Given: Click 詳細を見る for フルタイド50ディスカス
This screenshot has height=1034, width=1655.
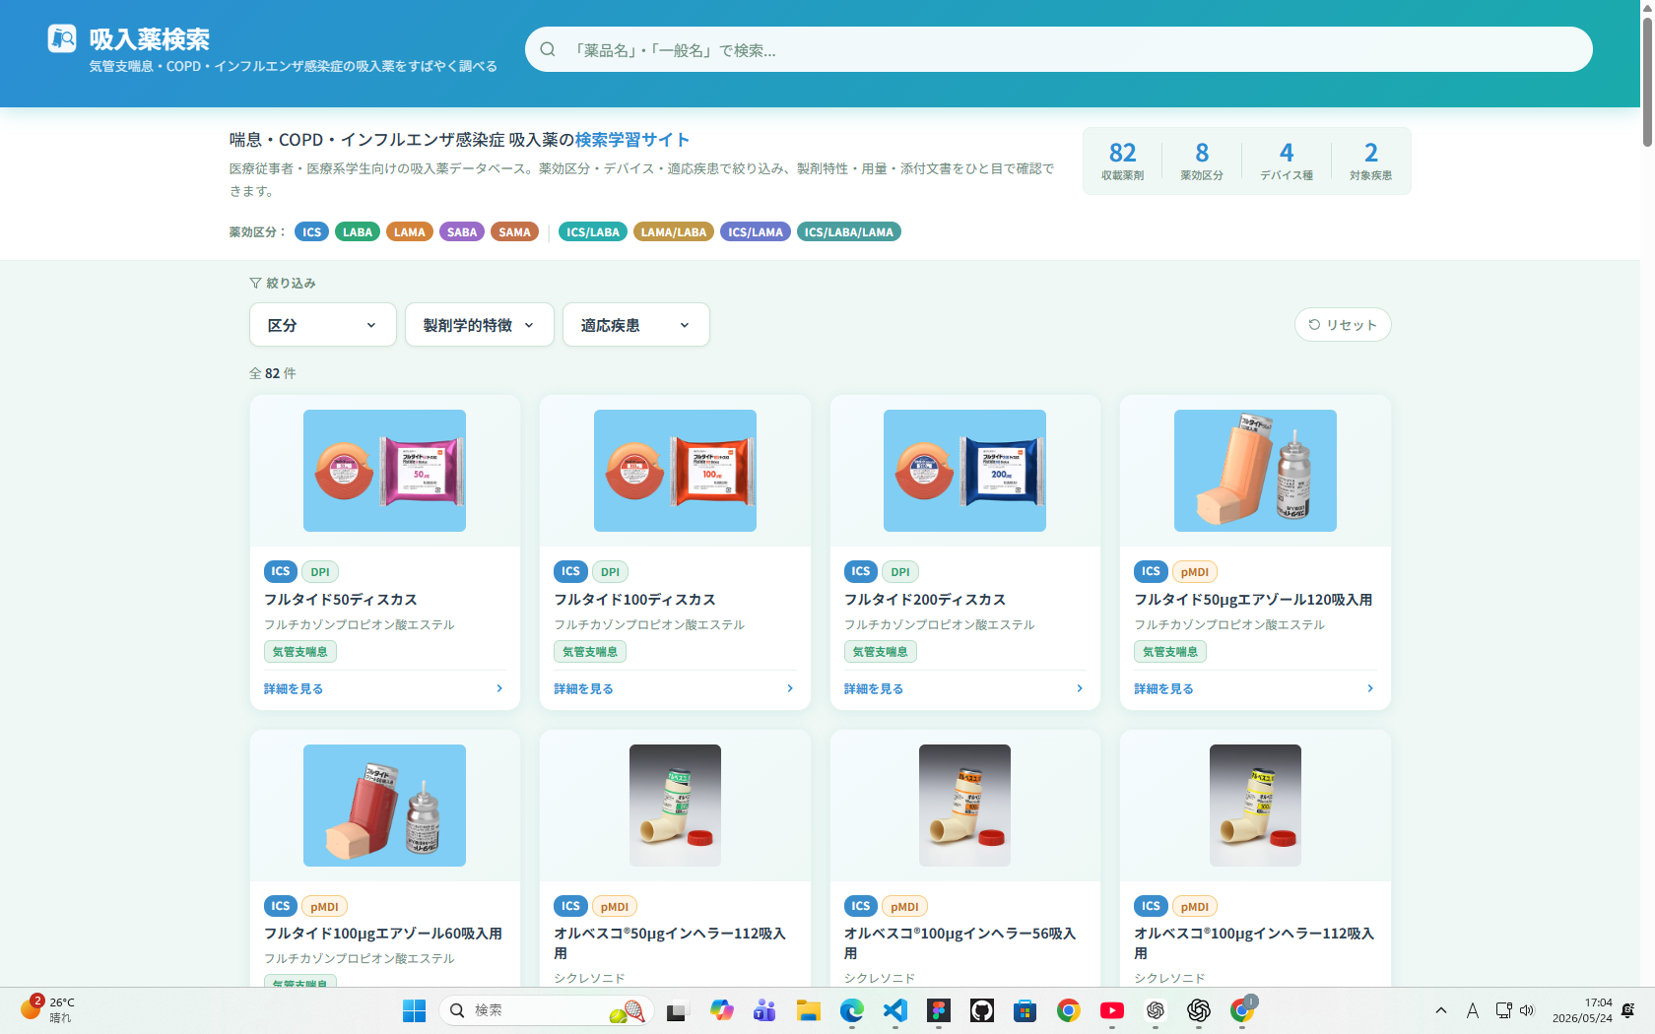Looking at the screenshot, I should 294,688.
